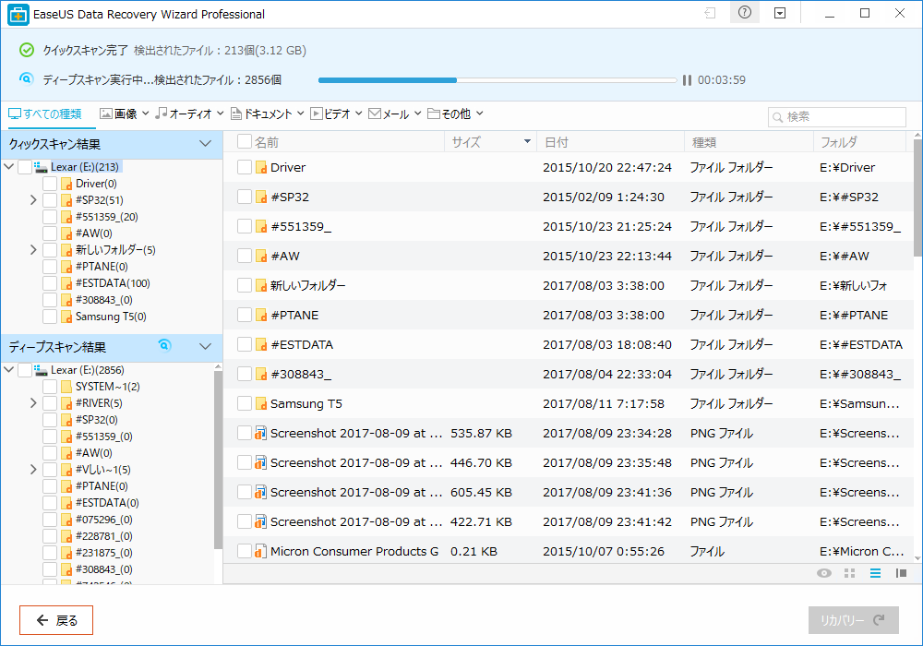Click the #ESTDATA folder icon in file list
923x646 pixels.
click(261, 345)
